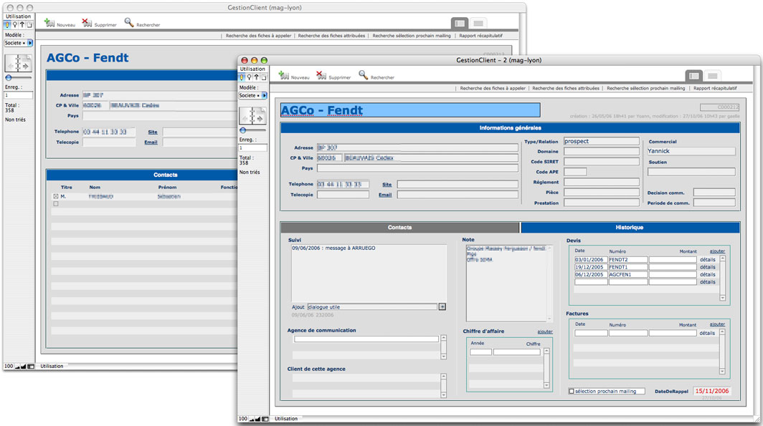Image resolution: width=763 pixels, height=426 pixels.
Task: Toggle status area icon in front window bottom bar
Action: [x=265, y=420]
